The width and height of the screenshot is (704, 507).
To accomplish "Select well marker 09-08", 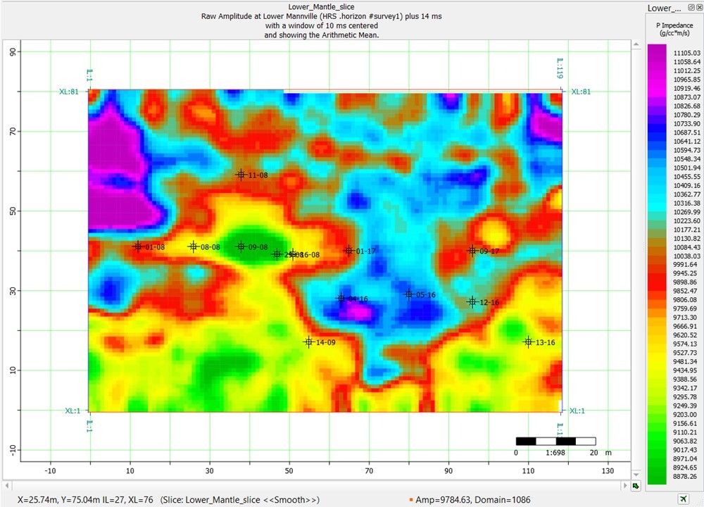I will click(241, 246).
